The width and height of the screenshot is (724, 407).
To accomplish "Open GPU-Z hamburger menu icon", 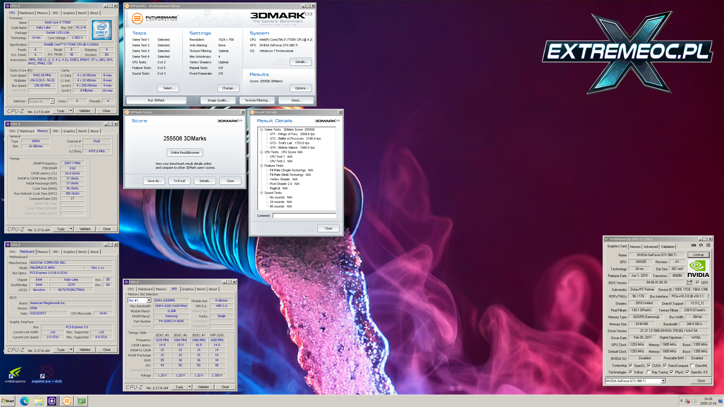I will [708, 245].
